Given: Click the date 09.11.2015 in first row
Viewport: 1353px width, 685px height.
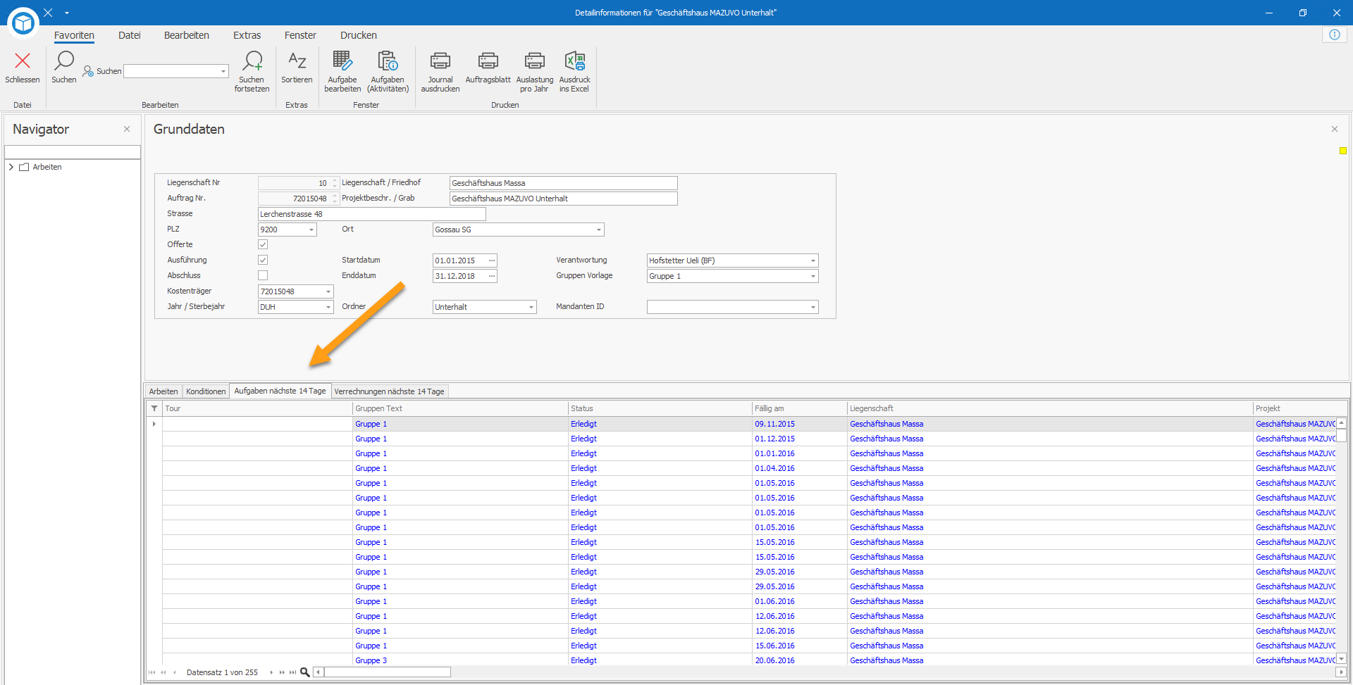Looking at the screenshot, I should coord(774,424).
